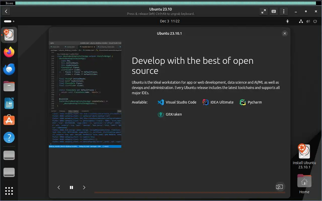Open the accessibility menu in top bar
This screenshot has height=201, width=322.
(288, 21)
